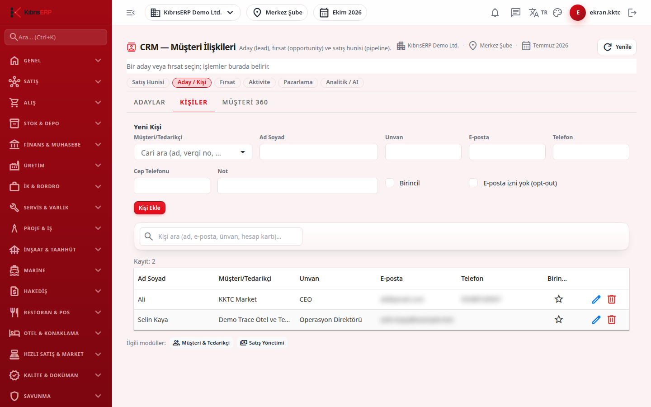This screenshot has height=407, width=651.
Task: Open the messages chat icon
Action: tap(516, 13)
